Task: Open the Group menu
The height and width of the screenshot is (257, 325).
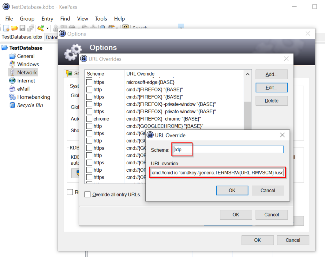Action: (27, 19)
